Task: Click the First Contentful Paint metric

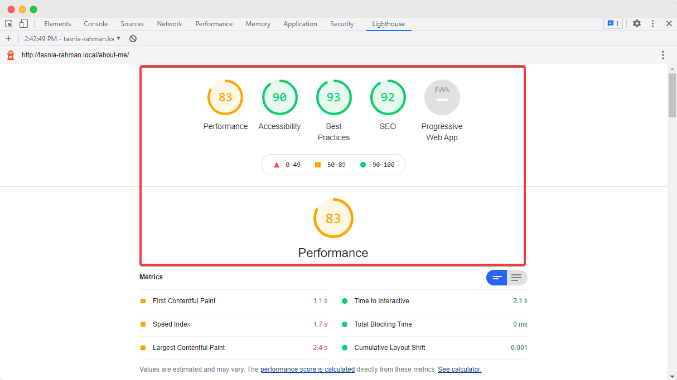Action: [x=233, y=301]
